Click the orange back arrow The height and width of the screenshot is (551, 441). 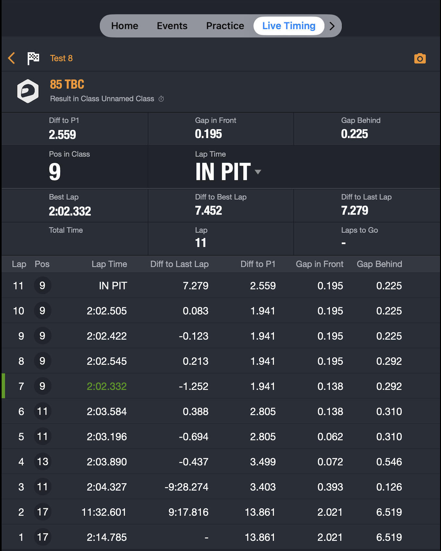(x=12, y=58)
